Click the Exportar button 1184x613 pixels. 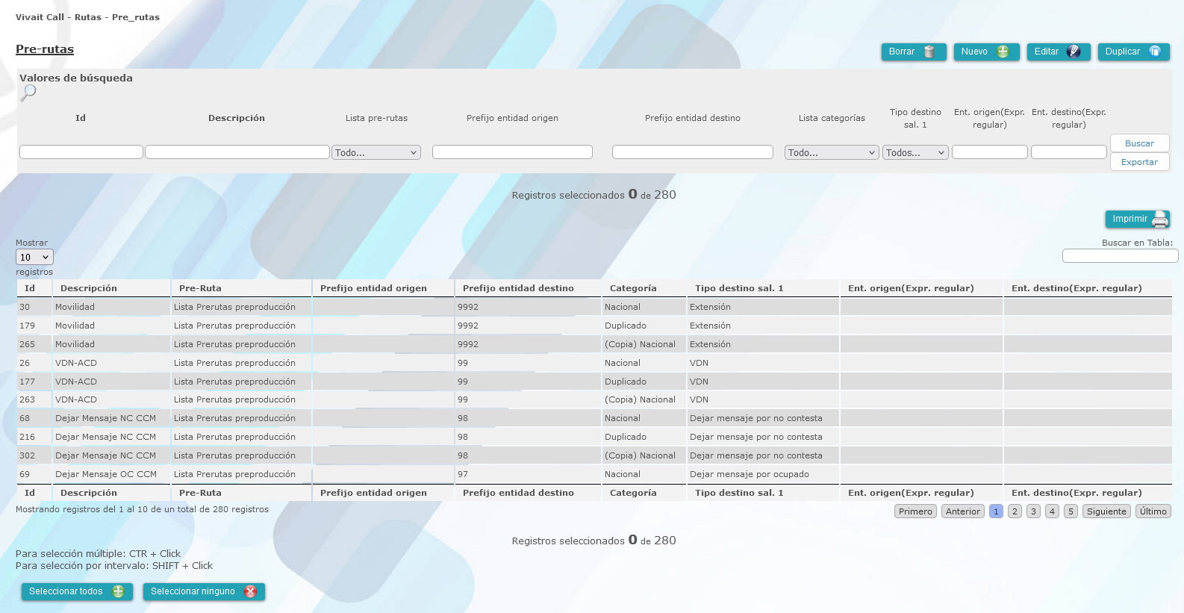coord(1139,162)
